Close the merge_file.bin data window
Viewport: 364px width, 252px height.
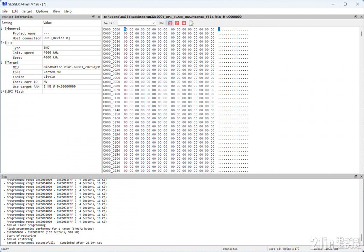(361, 17)
